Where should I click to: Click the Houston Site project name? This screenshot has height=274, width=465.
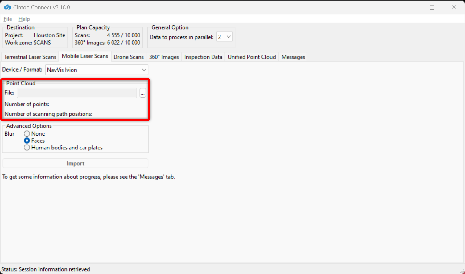click(x=49, y=35)
